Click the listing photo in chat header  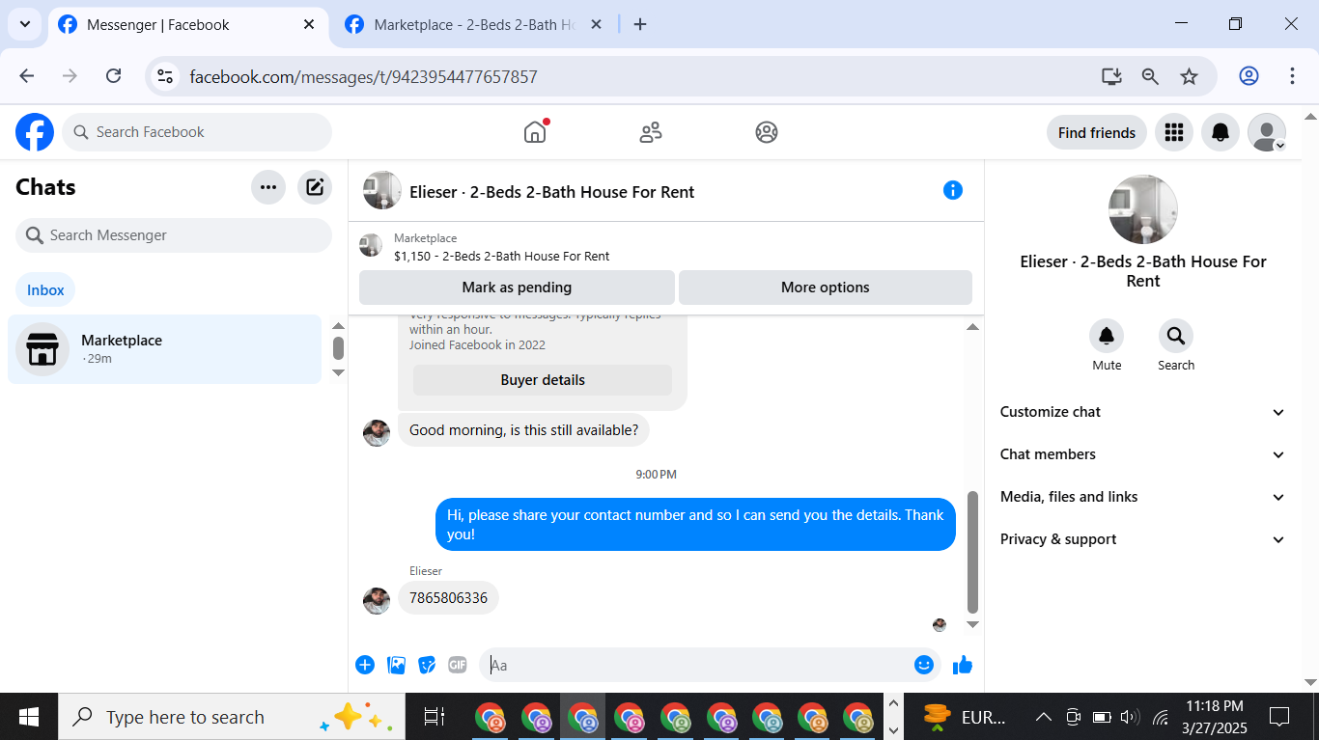(382, 190)
